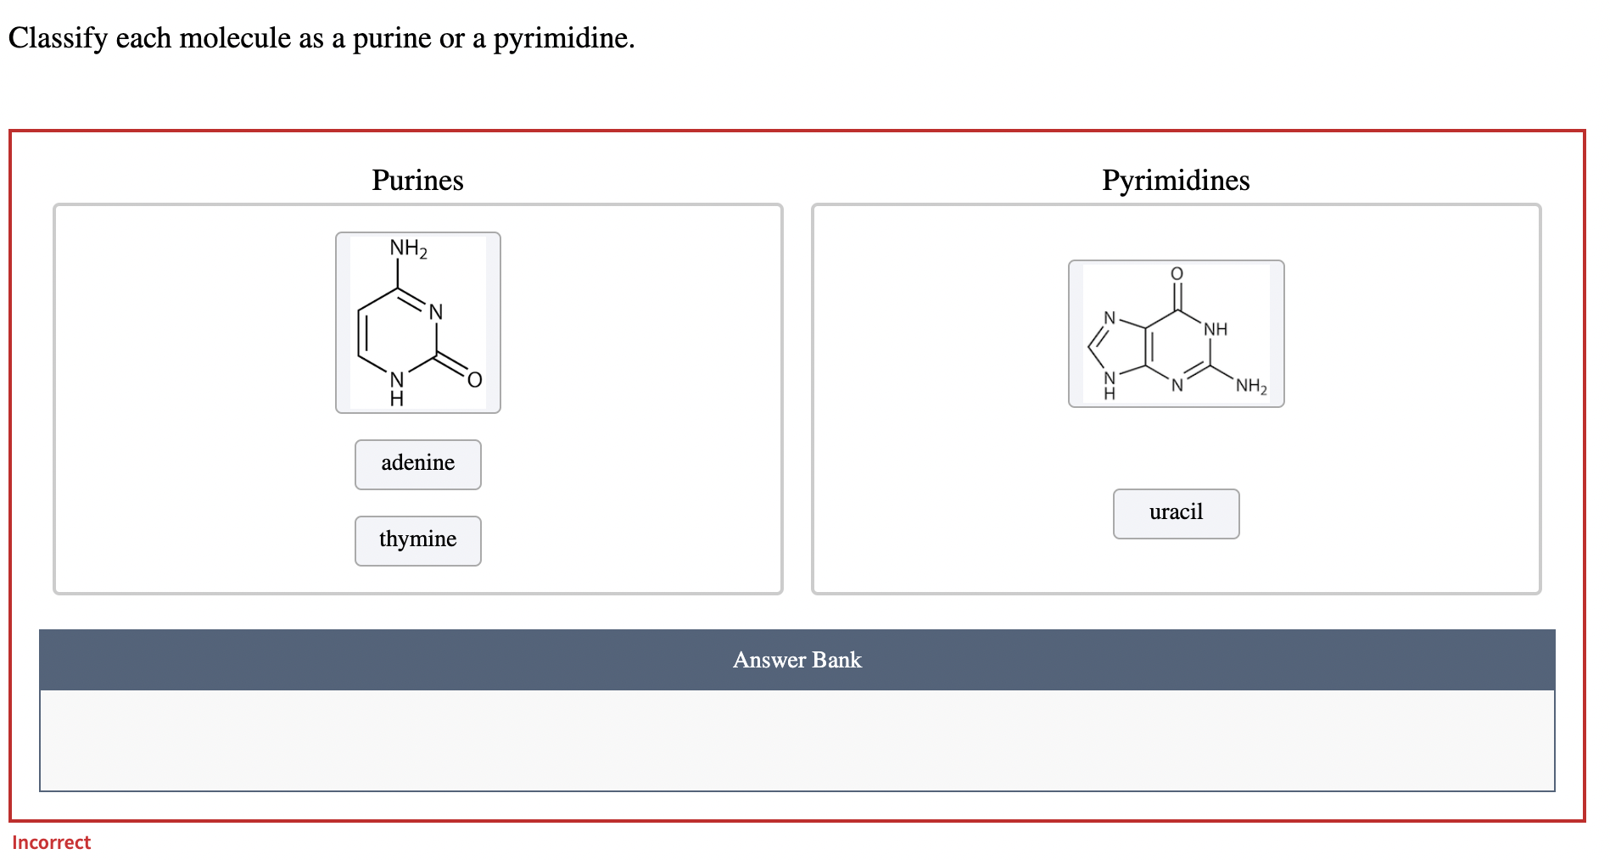Click the guanine structure in the Pyrimidines box
This screenshot has height=860, width=1610.
1177,334
